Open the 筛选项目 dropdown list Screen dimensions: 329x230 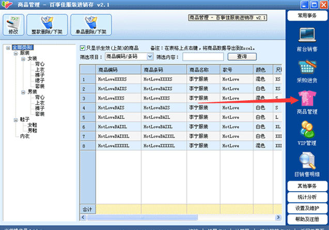[150, 56]
